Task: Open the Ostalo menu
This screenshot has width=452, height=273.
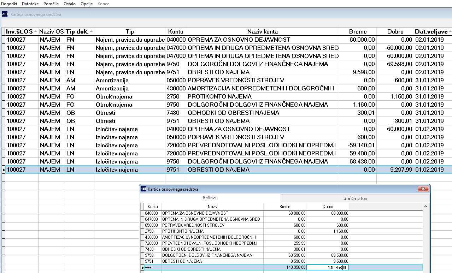Action: 70,4
